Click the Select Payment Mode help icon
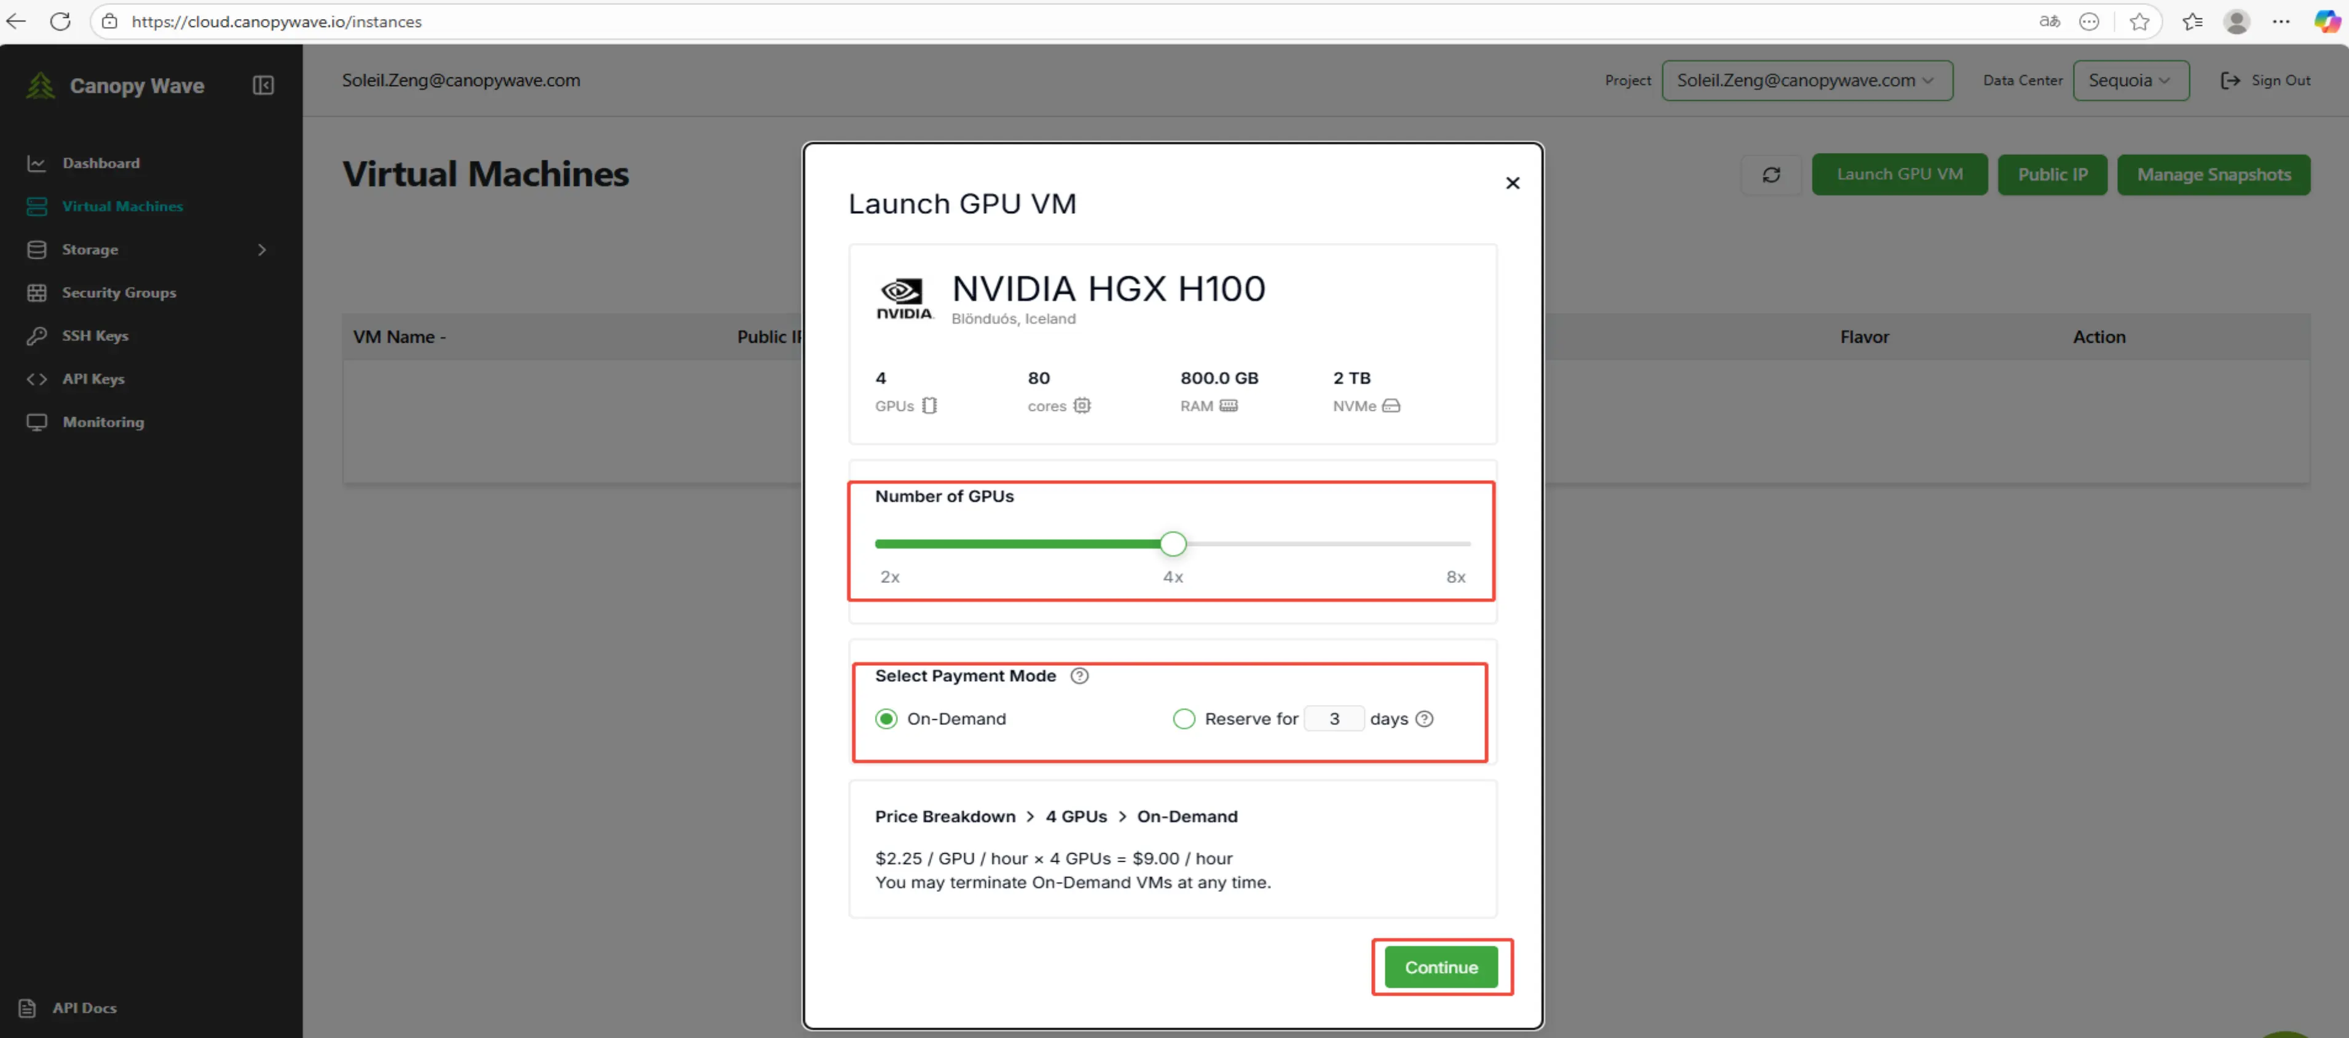This screenshot has height=1038, width=2349. click(1079, 676)
